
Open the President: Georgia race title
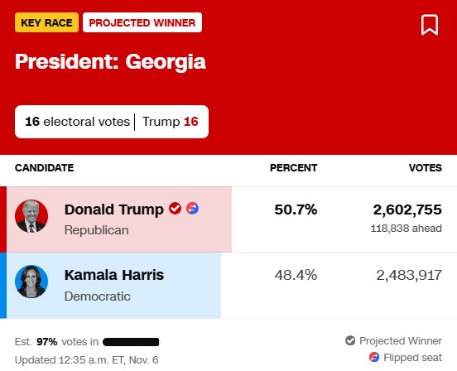(110, 61)
